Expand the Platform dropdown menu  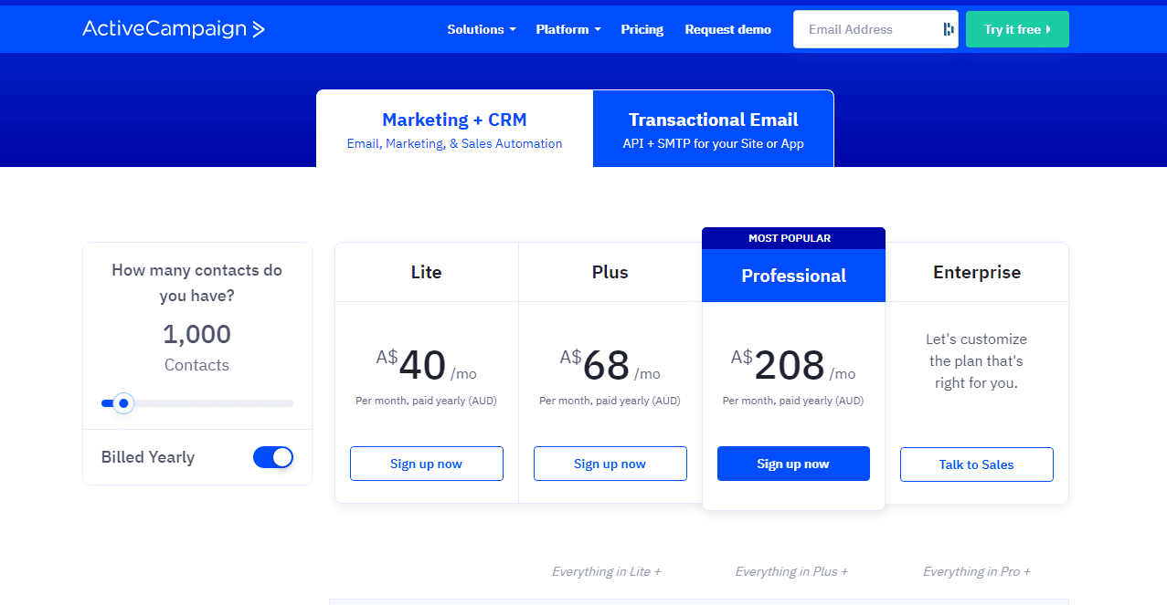(x=568, y=29)
